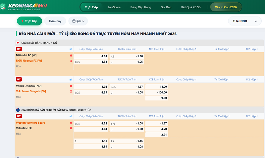The height and width of the screenshot is (158, 265).
Task: Select Yokohama 0.25 handicap odds -1.39
Action: point(91,93)
